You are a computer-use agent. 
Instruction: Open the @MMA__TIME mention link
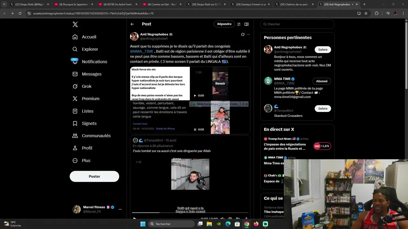pos(142,51)
